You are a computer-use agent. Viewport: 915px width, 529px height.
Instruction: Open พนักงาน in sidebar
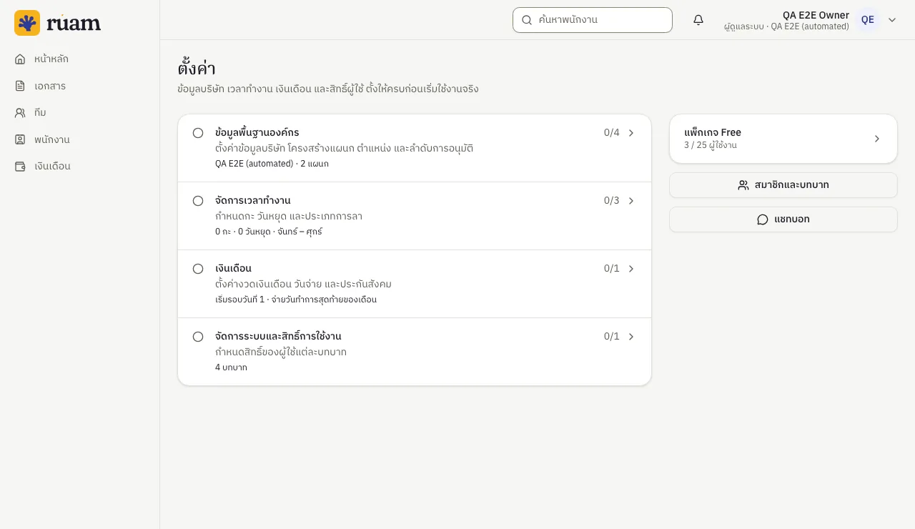click(52, 139)
